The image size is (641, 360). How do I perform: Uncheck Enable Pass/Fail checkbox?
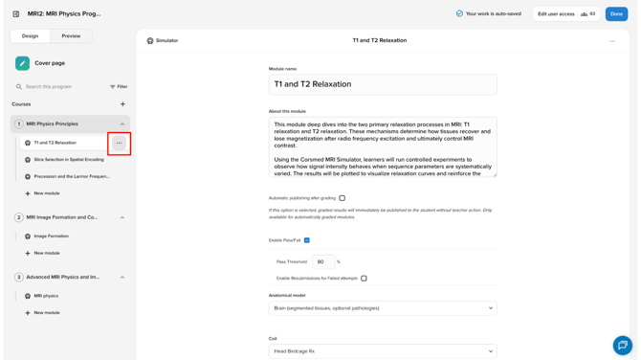pyautogui.click(x=307, y=240)
